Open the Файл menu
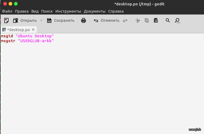 7,11
